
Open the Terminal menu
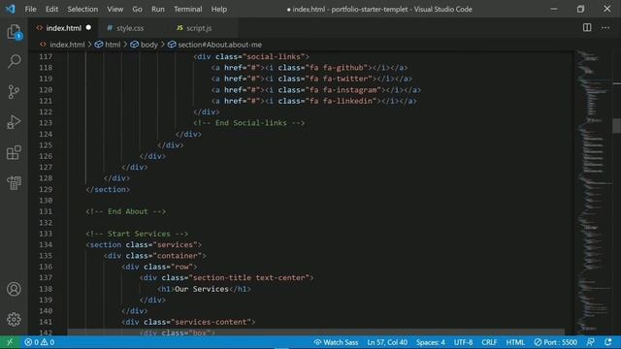point(187,9)
